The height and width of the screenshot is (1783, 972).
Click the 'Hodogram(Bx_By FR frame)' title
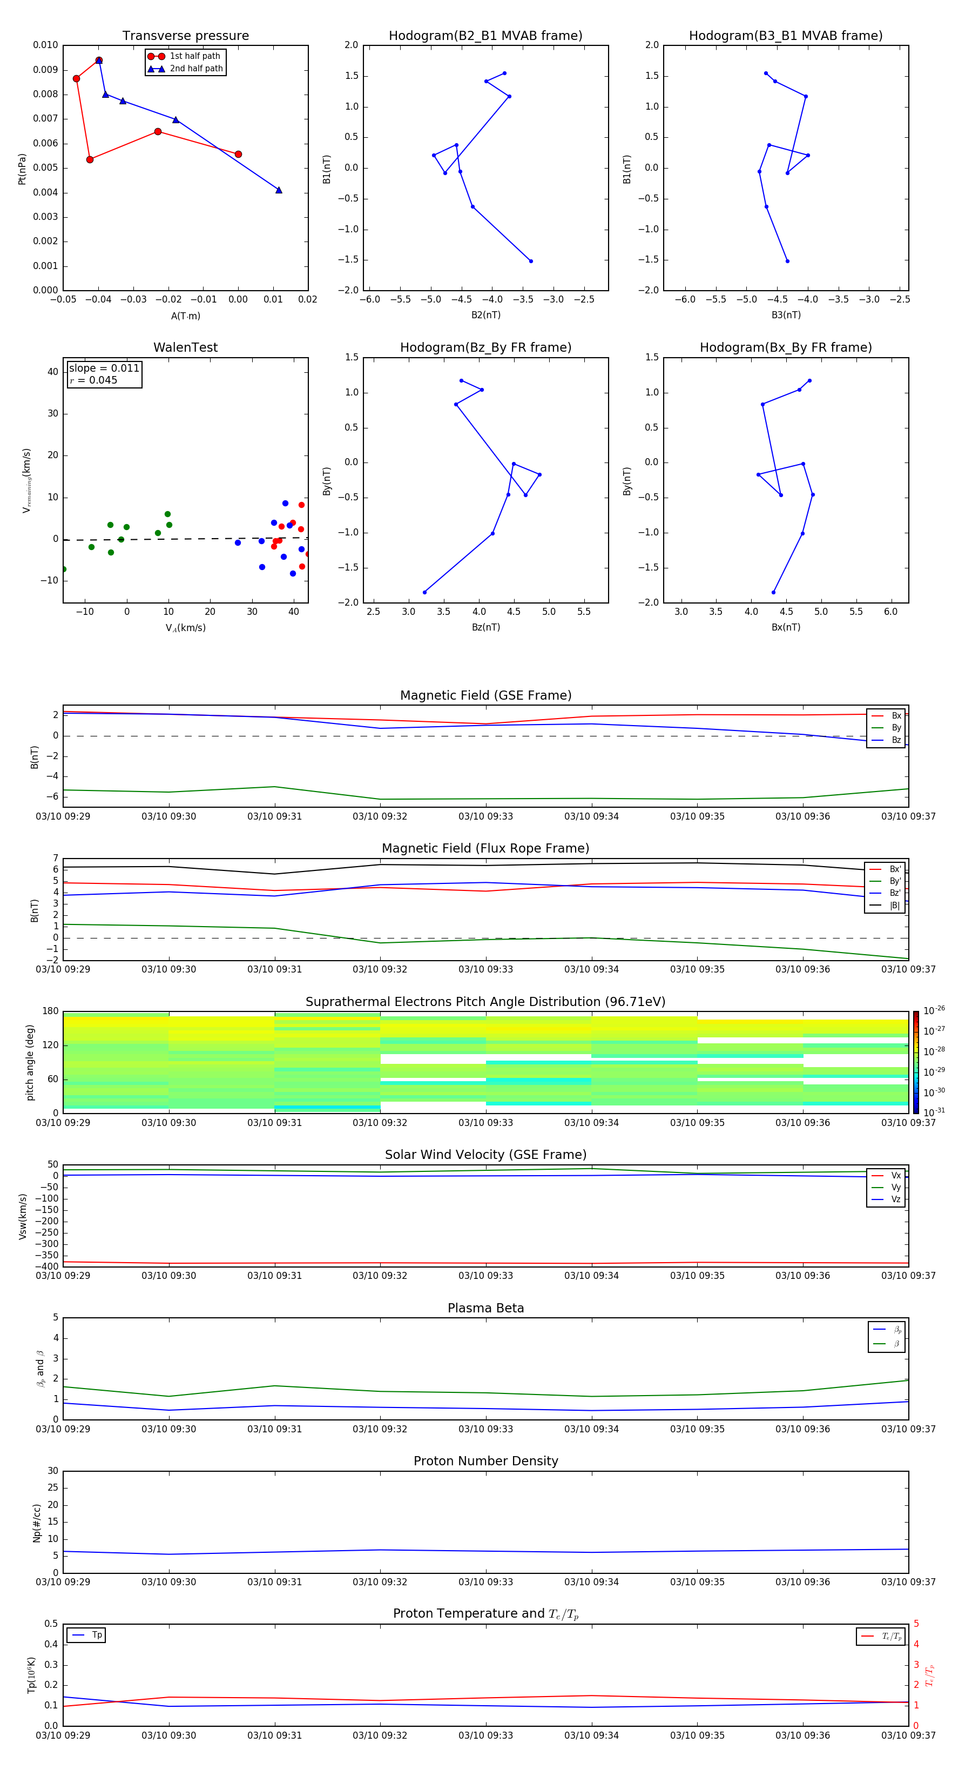pos(785,347)
